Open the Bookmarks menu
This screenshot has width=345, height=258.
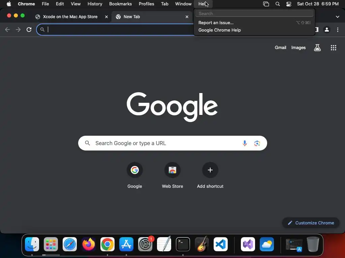[x=121, y=4]
